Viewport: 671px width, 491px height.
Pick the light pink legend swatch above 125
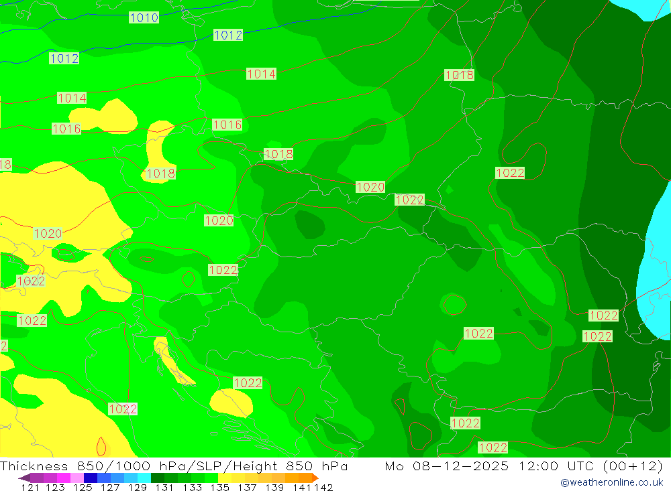pyautogui.click(x=77, y=478)
